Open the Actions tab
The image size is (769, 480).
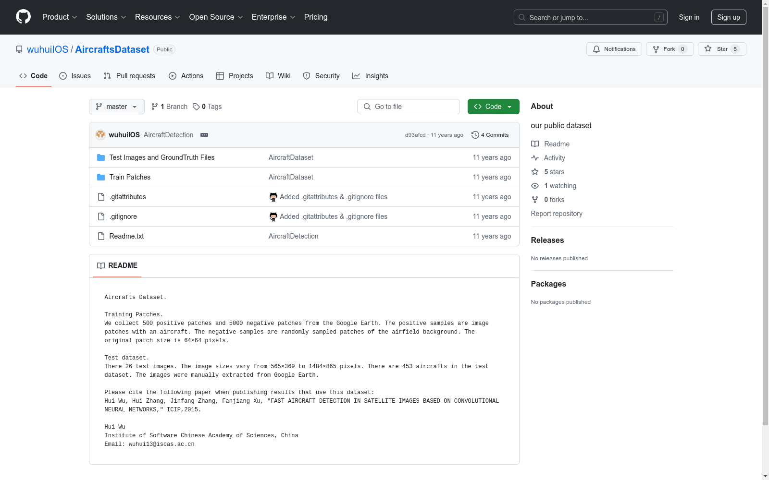tap(186, 76)
